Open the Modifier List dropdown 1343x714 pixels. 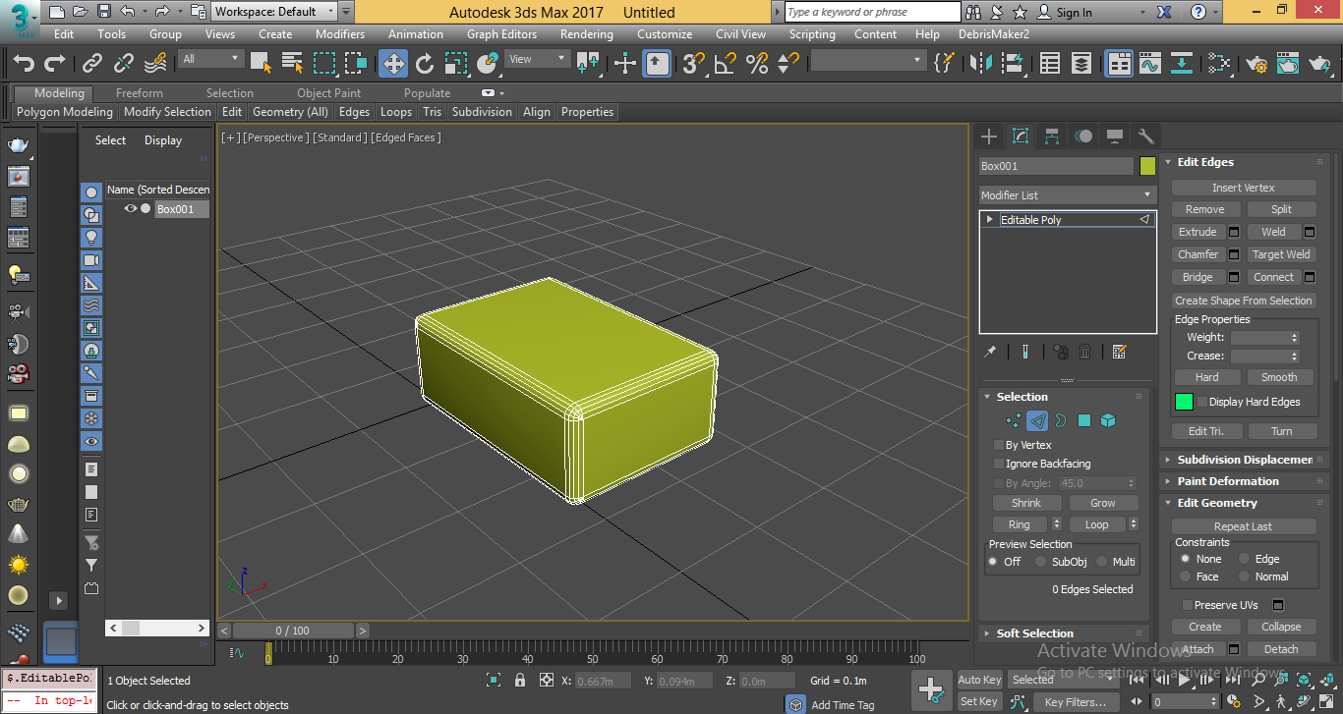coord(1067,194)
